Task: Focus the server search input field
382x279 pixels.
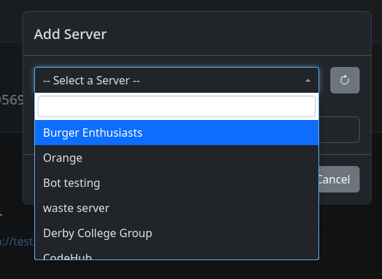Action: tap(177, 106)
